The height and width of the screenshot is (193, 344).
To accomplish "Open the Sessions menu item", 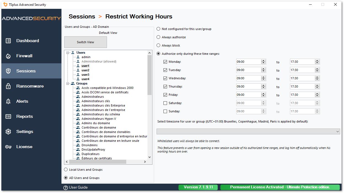I will (26, 71).
